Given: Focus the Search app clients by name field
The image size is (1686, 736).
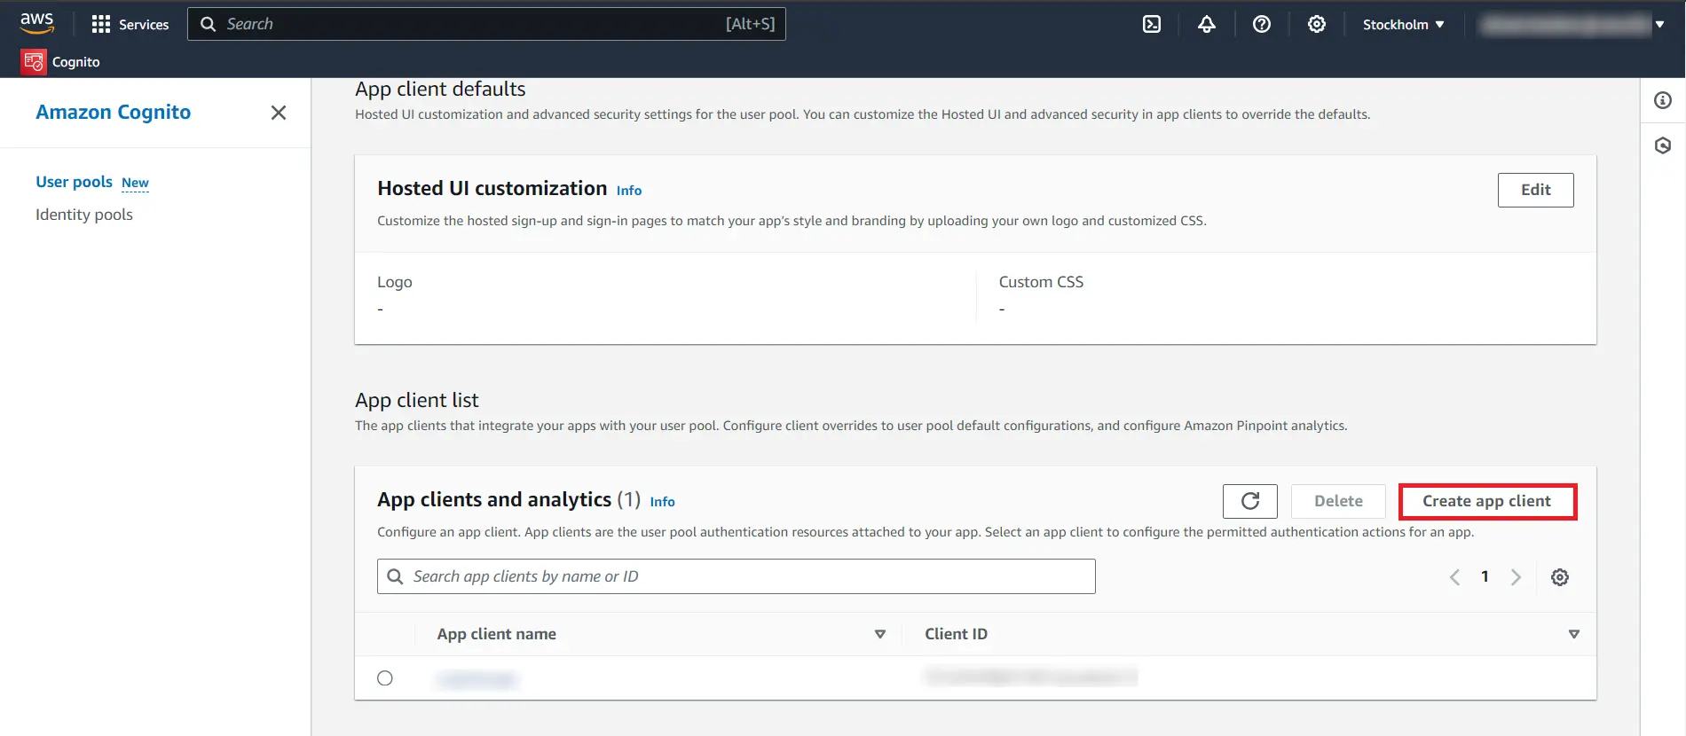Looking at the screenshot, I should [x=737, y=576].
